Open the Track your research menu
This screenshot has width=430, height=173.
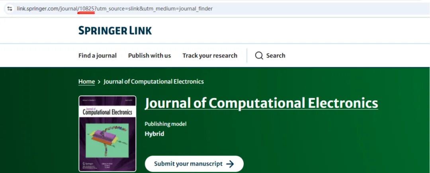coord(210,56)
